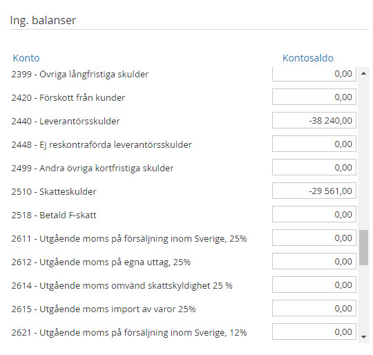This screenshot has width=373, height=355.
Task: Select balance field for 2499 Andra övriga kortfristiga skulder
Action: pos(314,167)
